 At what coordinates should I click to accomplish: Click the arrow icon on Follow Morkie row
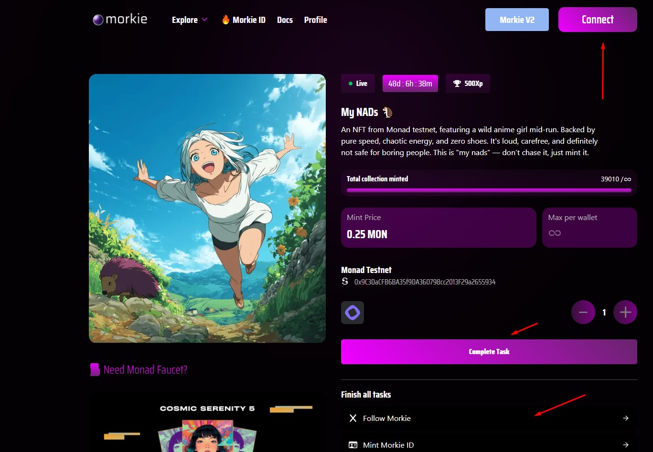(626, 418)
